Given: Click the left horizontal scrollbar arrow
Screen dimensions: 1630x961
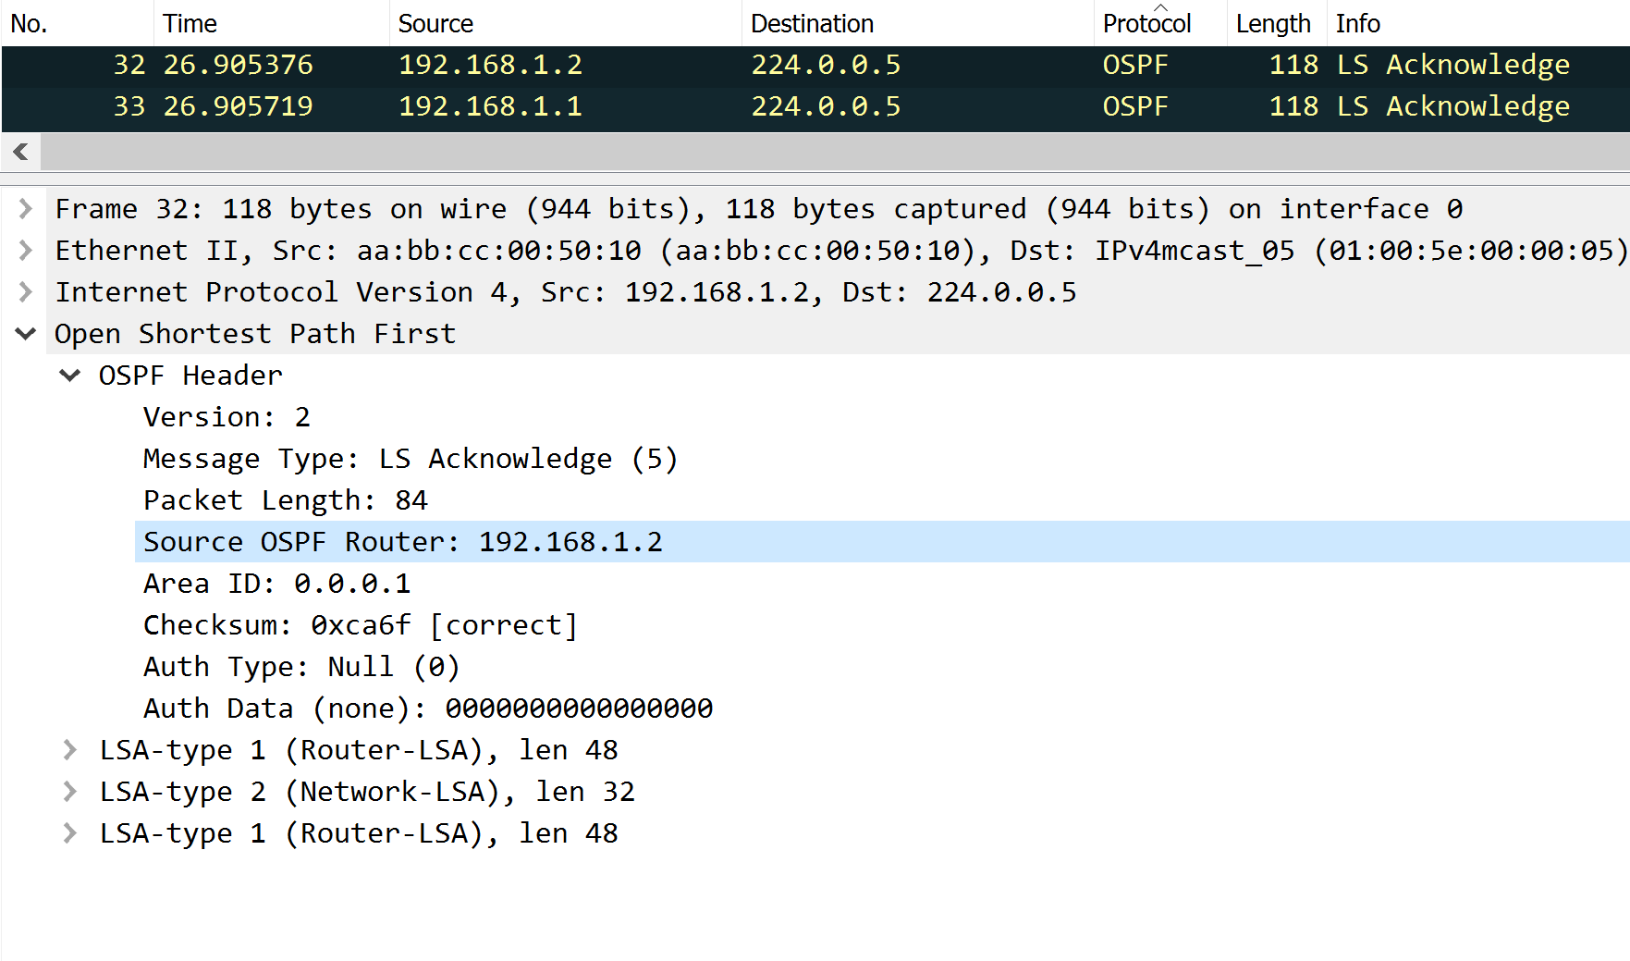Looking at the screenshot, I should [19, 152].
